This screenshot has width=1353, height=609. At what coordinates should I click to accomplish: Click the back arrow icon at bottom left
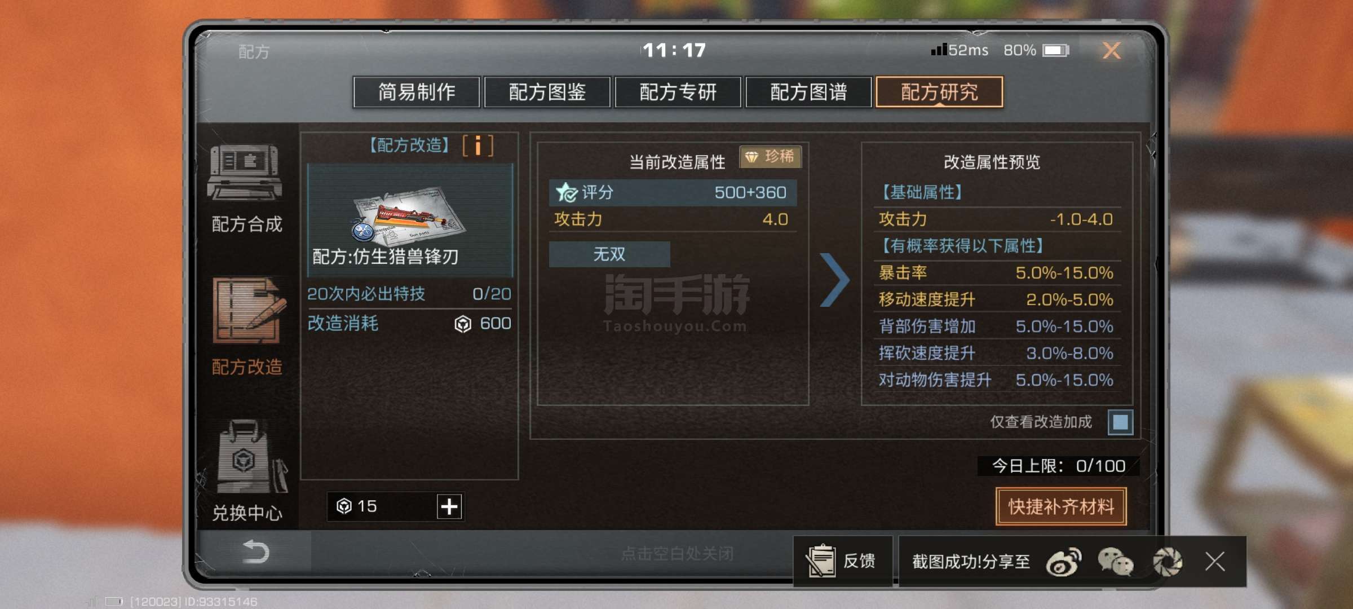pyautogui.click(x=255, y=551)
